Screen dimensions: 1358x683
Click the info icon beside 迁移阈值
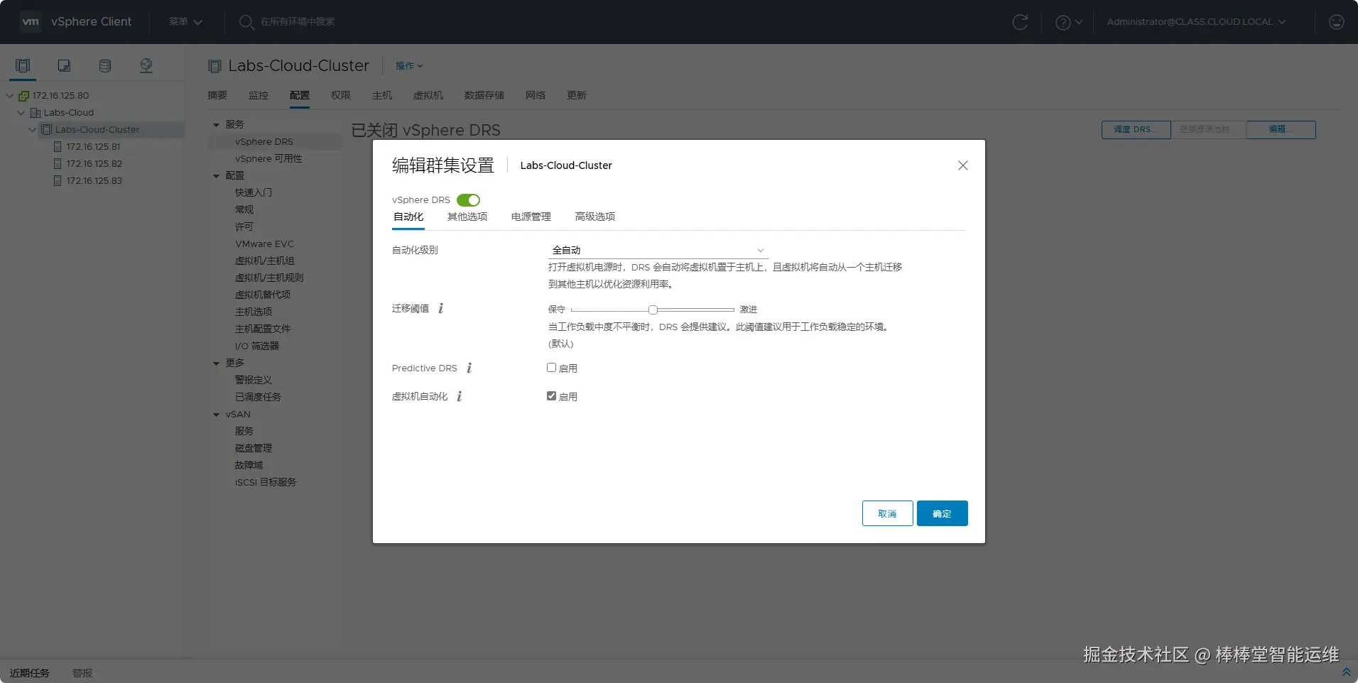pyautogui.click(x=441, y=308)
